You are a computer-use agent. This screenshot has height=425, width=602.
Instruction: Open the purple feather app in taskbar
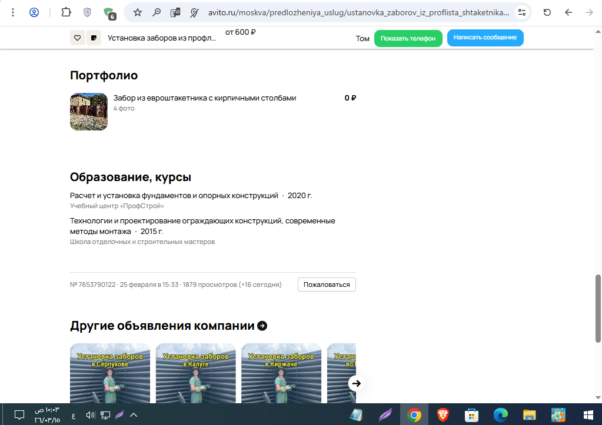[385, 414]
